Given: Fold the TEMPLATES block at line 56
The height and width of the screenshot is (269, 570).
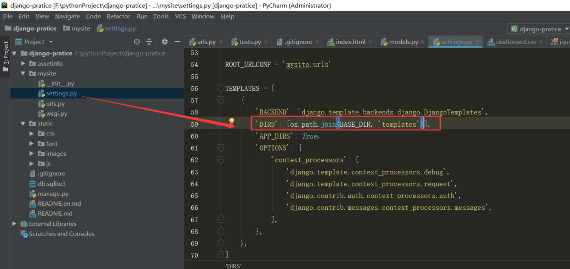Looking at the screenshot, I should pos(221,88).
